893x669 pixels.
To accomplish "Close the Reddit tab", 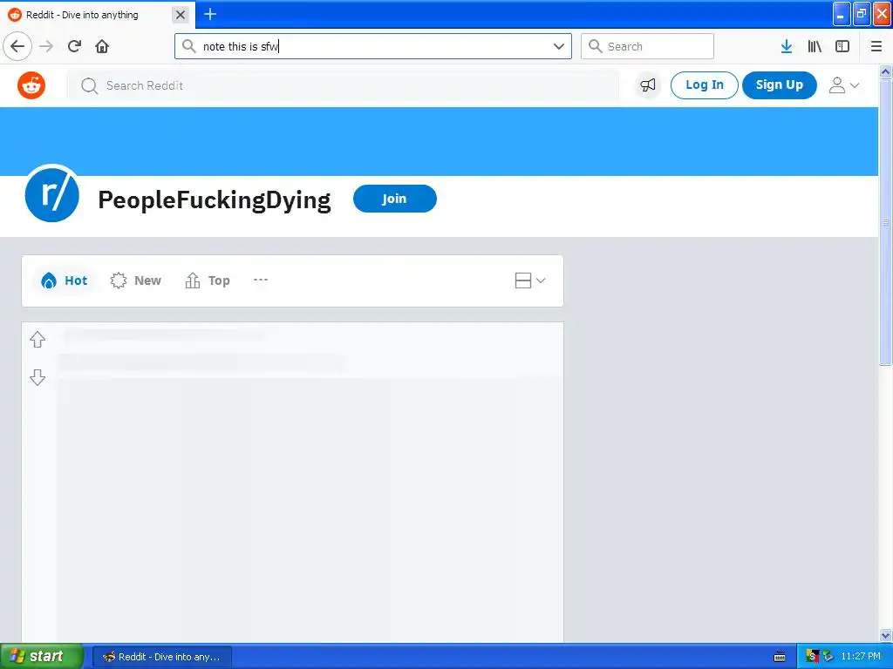I will tap(181, 15).
